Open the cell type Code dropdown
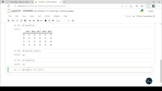 63,21
